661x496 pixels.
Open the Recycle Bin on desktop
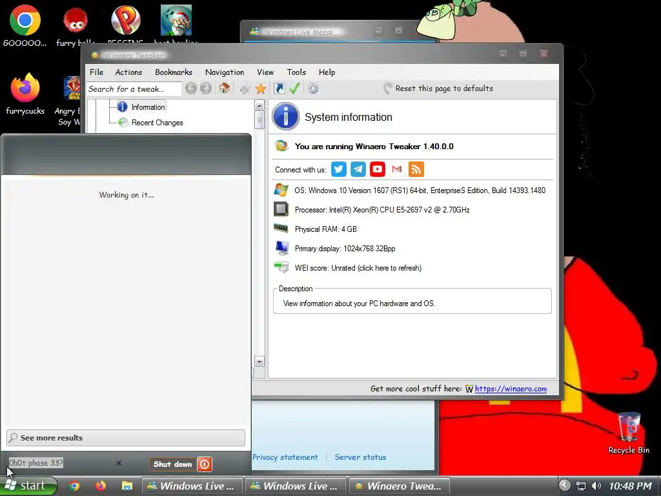pyautogui.click(x=629, y=427)
